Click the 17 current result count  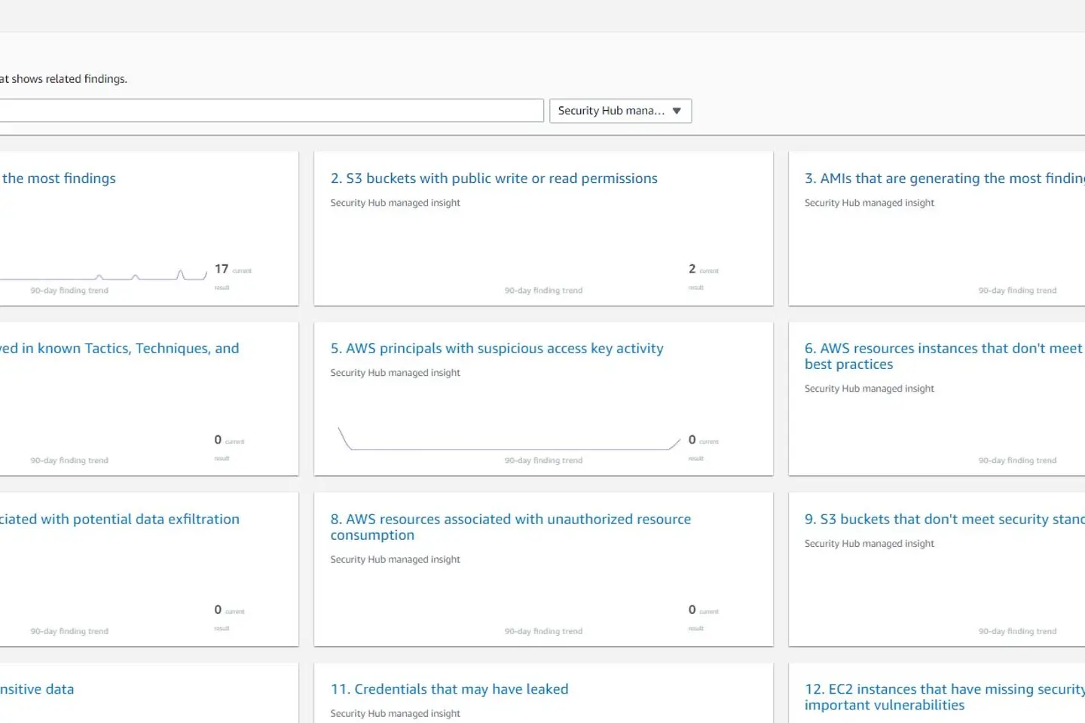(x=222, y=269)
